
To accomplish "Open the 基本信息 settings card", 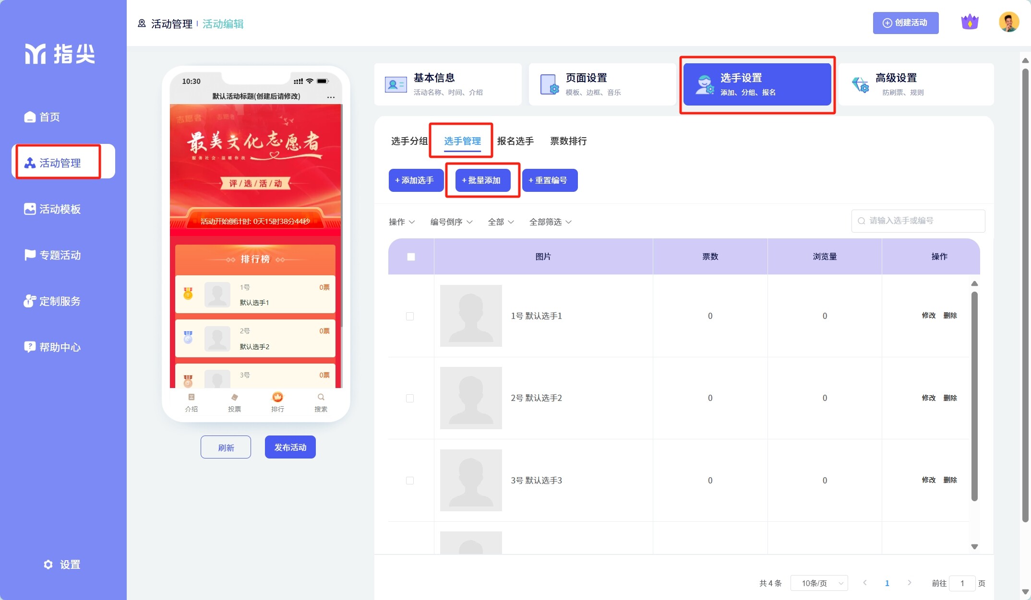I will [x=448, y=84].
